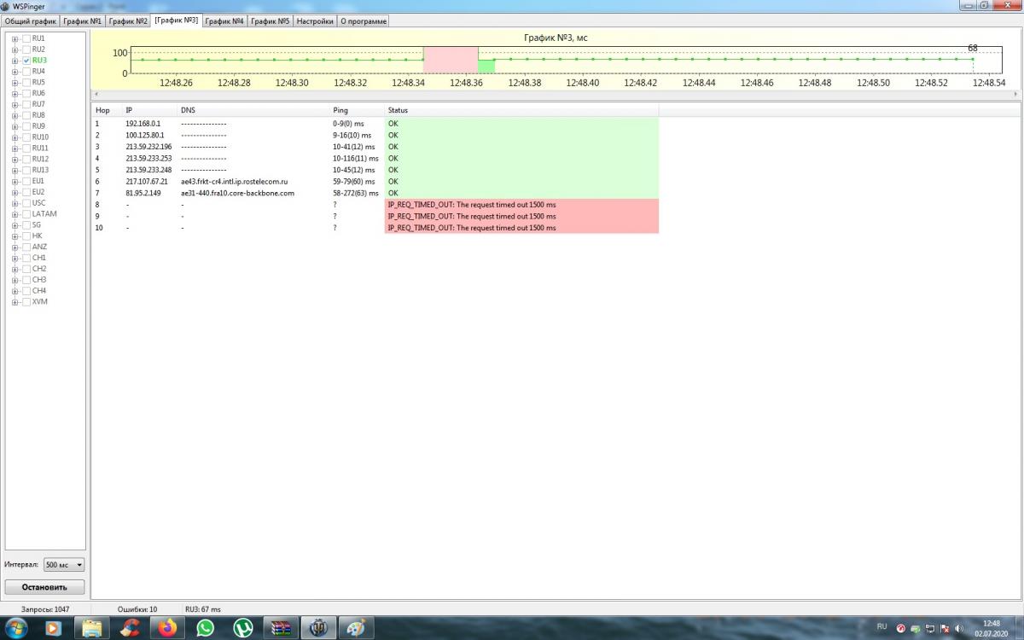Screen dimensions: 1024x640
Task: Expand the RU4 tree node
Action: click(x=15, y=72)
